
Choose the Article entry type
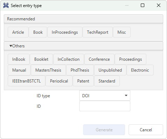[x=18, y=32]
